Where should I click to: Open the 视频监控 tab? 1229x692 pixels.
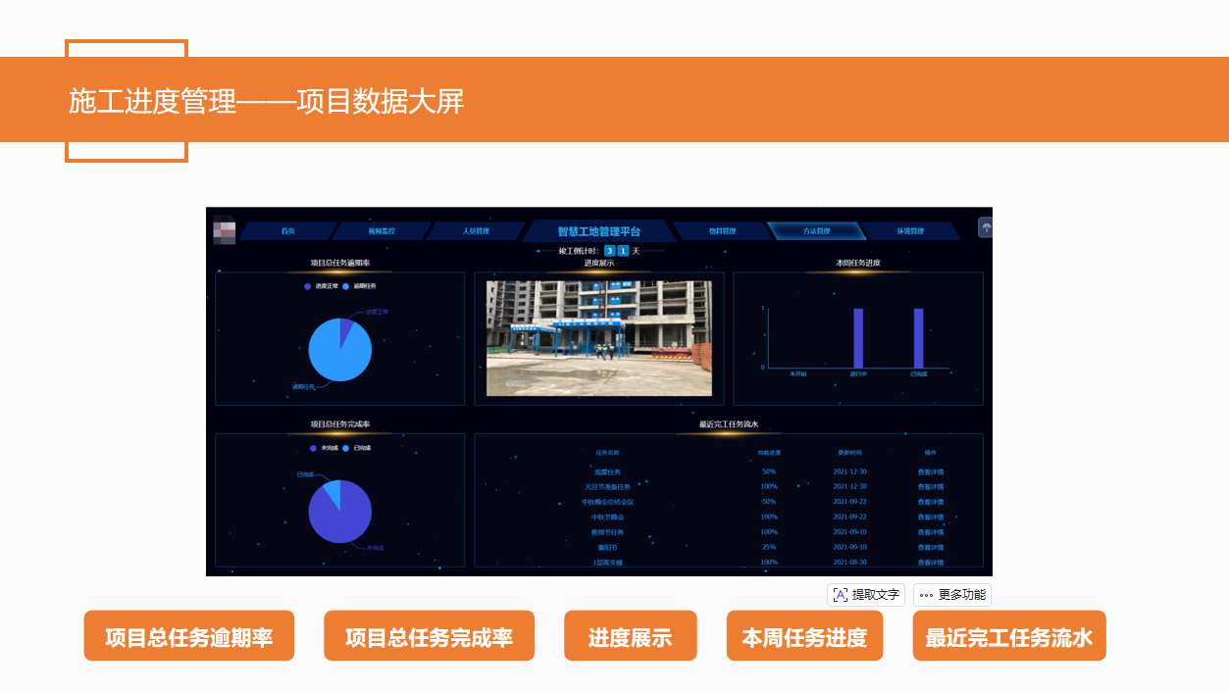381,231
